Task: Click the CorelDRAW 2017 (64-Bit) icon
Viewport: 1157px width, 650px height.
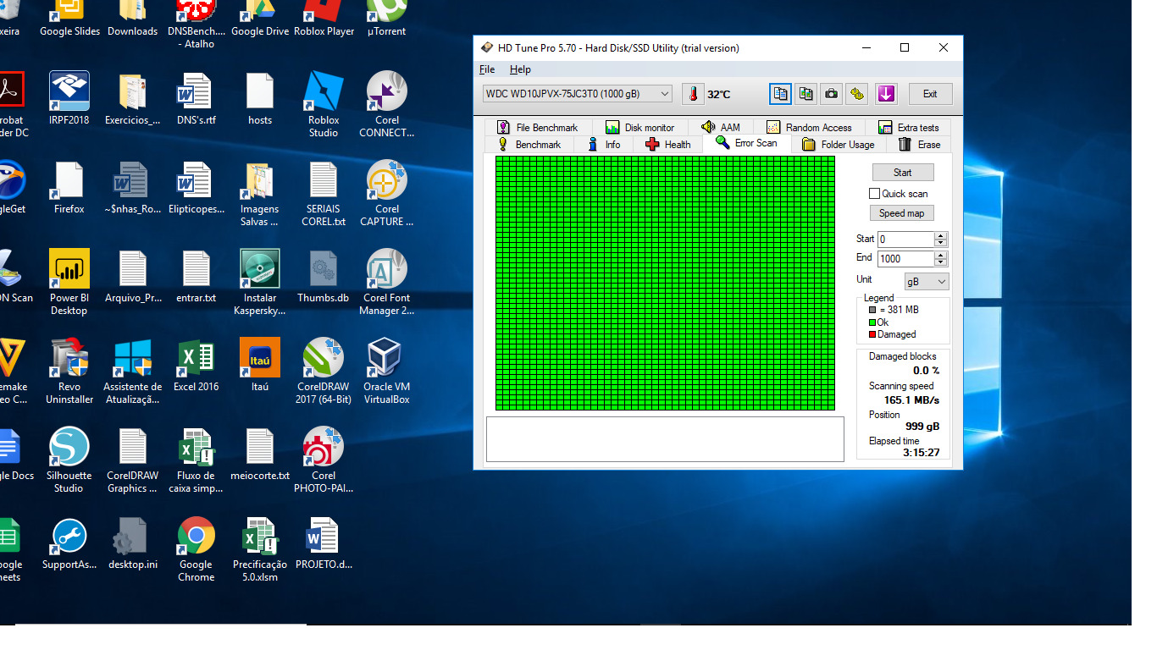Action: tap(324, 372)
